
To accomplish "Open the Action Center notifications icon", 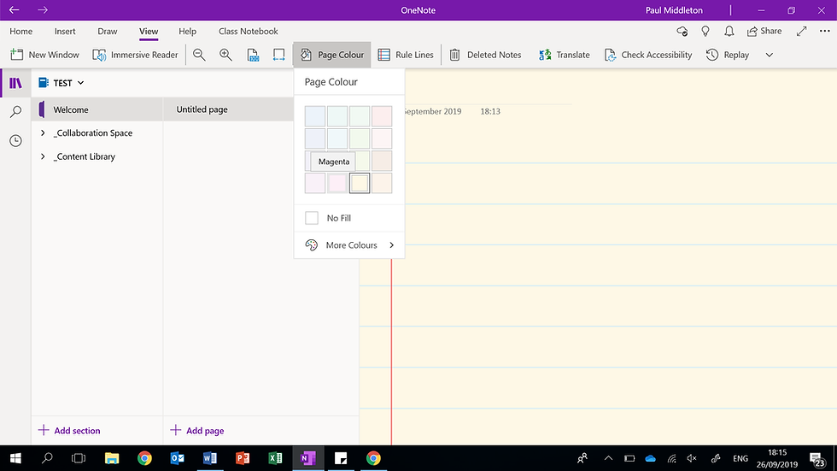I will (x=817, y=458).
